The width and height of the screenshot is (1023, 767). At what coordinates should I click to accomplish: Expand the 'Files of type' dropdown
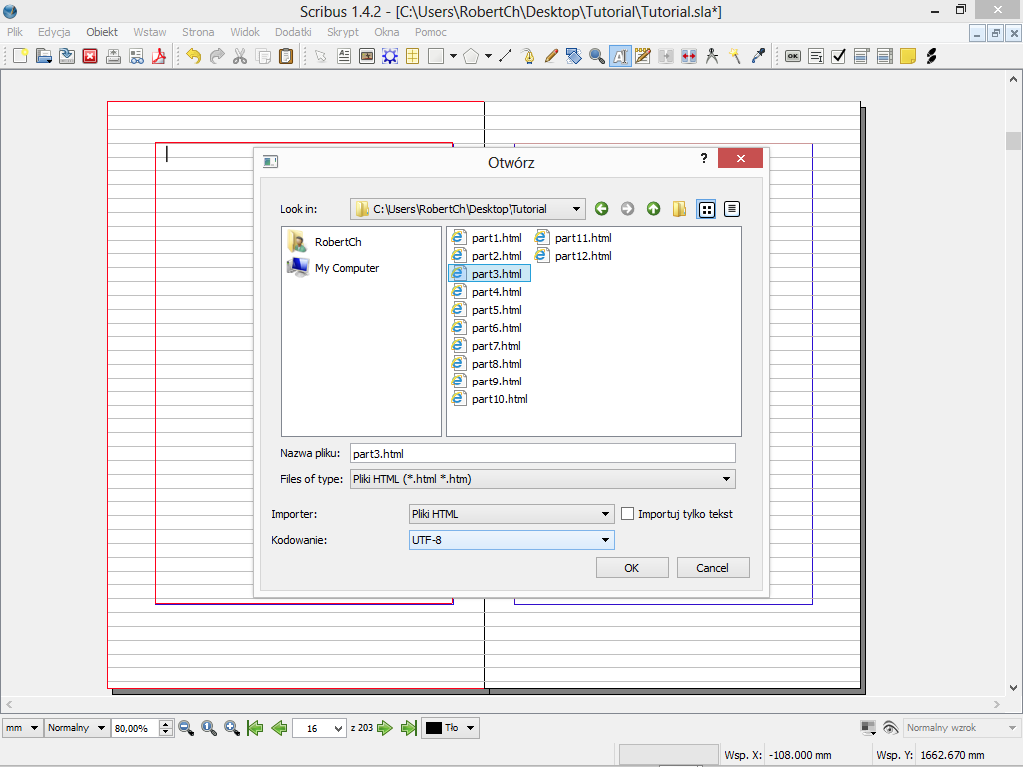point(542,479)
